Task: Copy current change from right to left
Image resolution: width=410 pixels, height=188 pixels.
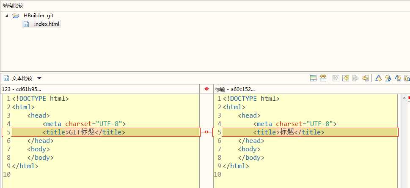Action: (x=366, y=78)
